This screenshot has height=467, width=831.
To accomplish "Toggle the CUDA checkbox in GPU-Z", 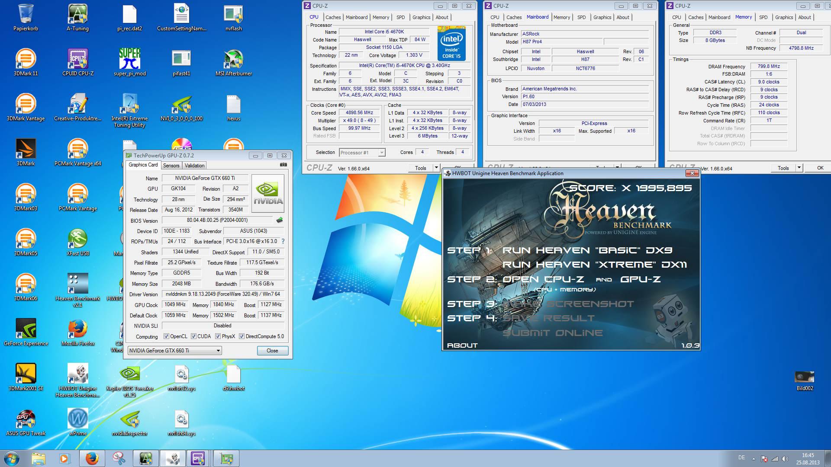I will coord(193,336).
